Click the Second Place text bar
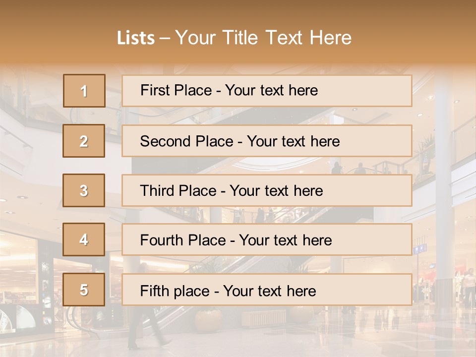Image resolution: width=476 pixels, height=357 pixels. pyautogui.click(x=267, y=141)
